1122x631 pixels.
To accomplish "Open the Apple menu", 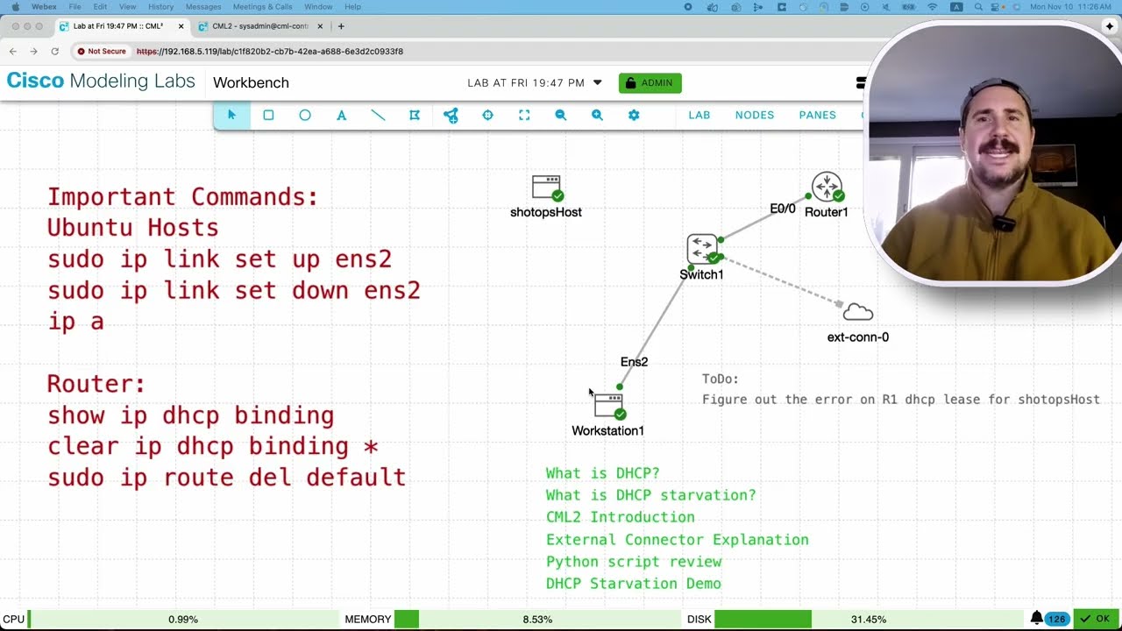I will click(16, 7).
